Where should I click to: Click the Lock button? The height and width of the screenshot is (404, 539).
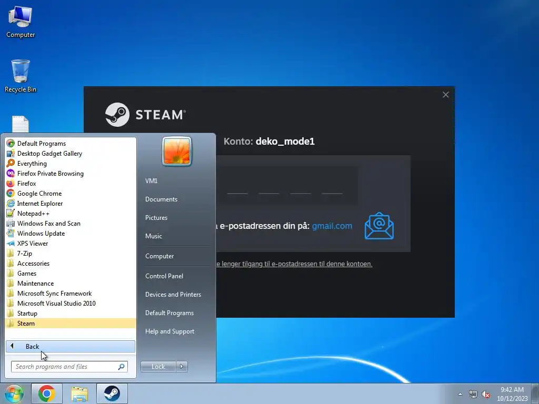click(x=158, y=367)
